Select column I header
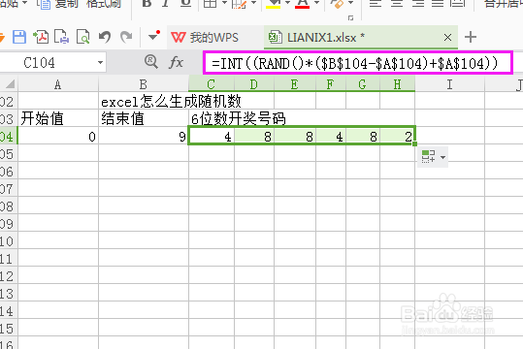523x349 pixels. 449,84
